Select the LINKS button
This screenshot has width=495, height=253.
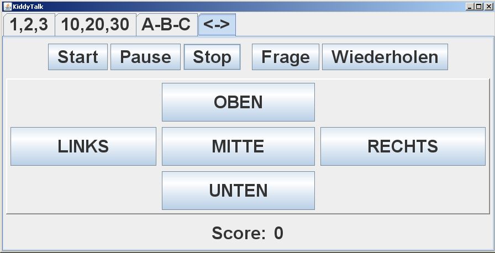click(83, 146)
